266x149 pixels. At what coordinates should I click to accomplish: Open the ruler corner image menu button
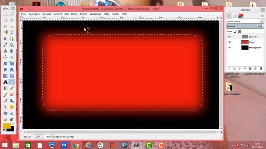point(21,17)
